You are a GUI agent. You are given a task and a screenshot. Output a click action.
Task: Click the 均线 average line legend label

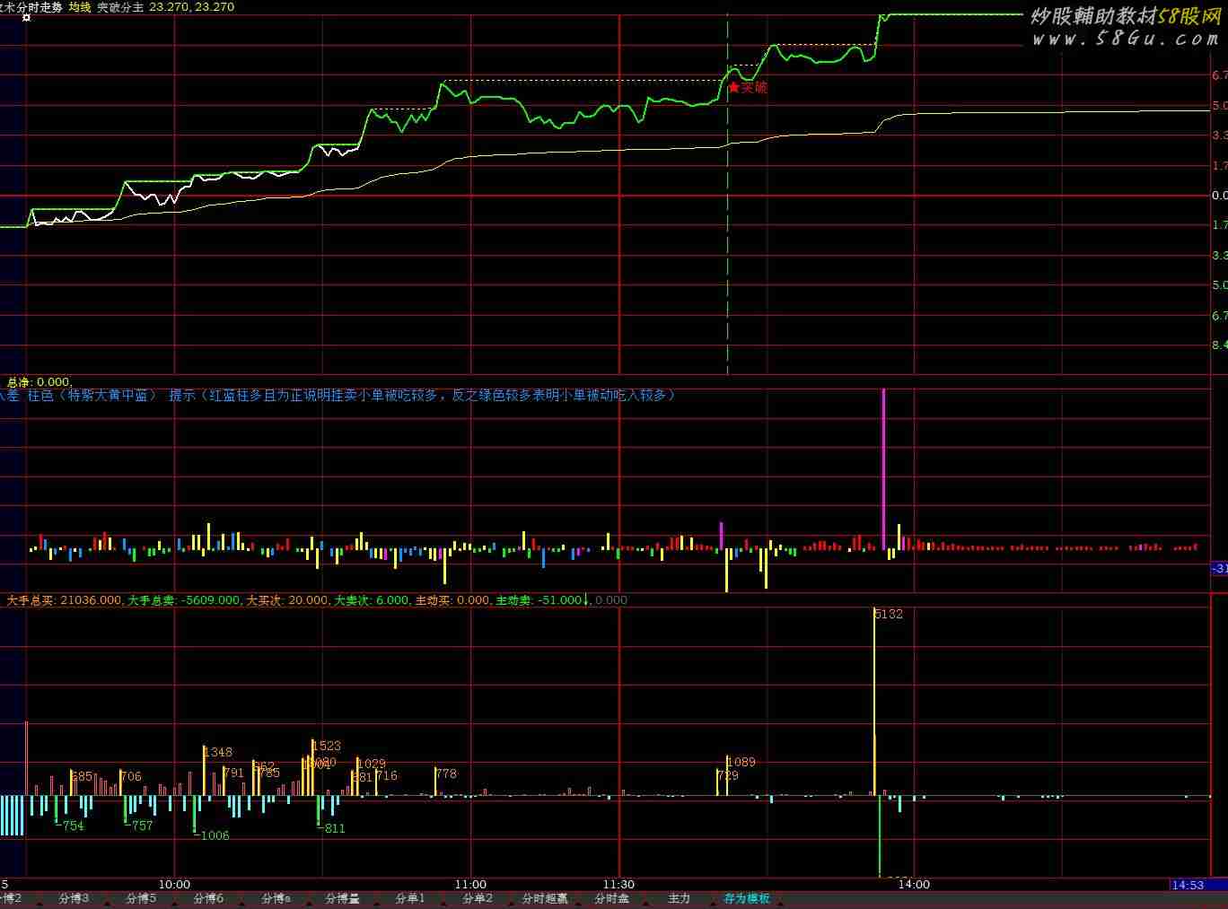click(80, 7)
